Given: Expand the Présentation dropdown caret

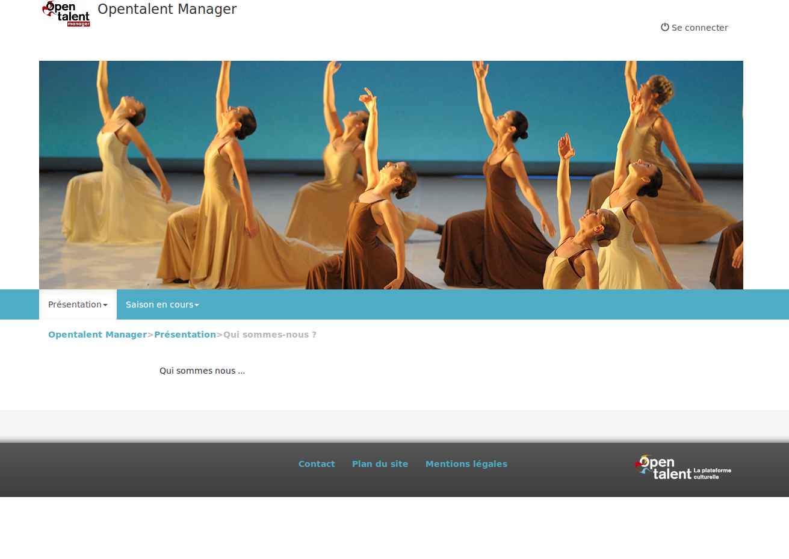Looking at the screenshot, I should click(x=105, y=305).
